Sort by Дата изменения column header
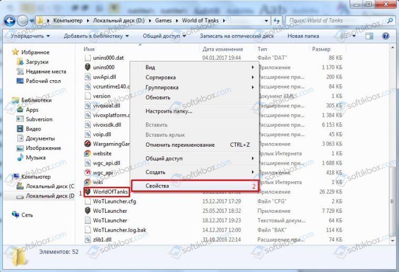The width and height of the screenshot is (399, 272). (x=223, y=49)
